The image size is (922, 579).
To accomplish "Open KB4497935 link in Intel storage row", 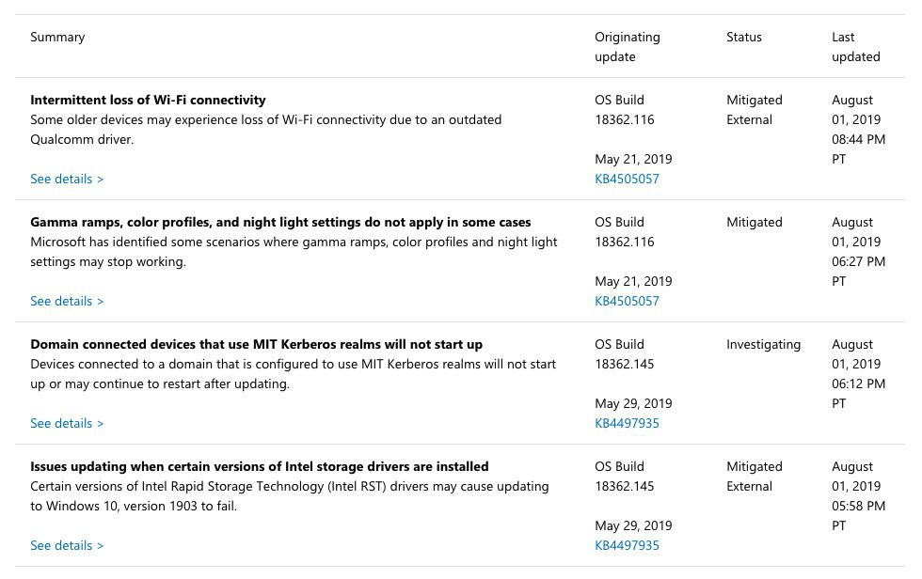I will [x=627, y=545].
